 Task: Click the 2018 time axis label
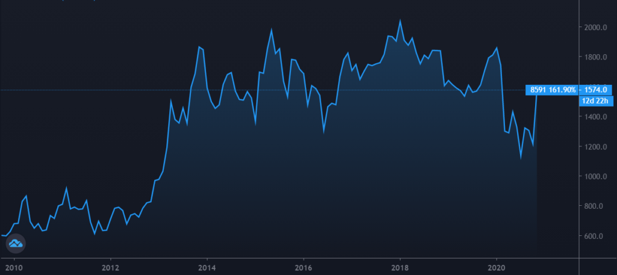point(400,267)
